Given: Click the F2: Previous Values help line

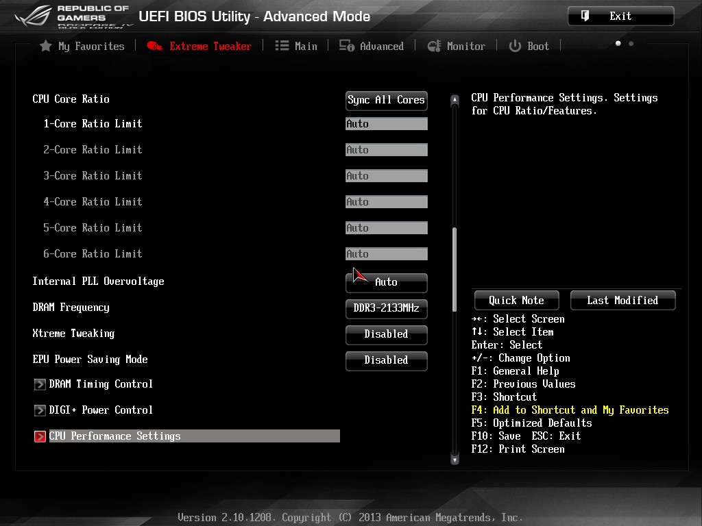Looking at the screenshot, I should pos(523,384).
